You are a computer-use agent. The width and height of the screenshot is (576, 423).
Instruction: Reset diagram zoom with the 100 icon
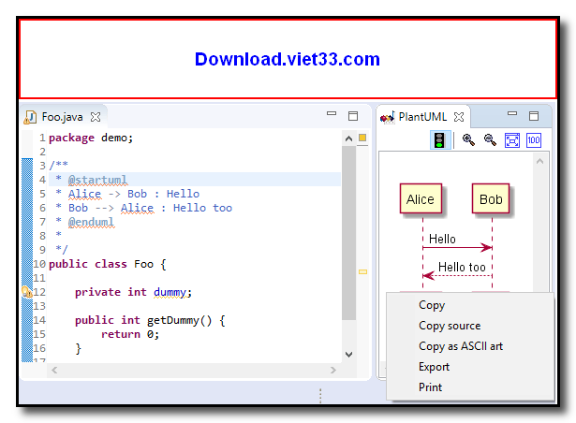pyautogui.click(x=534, y=140)
